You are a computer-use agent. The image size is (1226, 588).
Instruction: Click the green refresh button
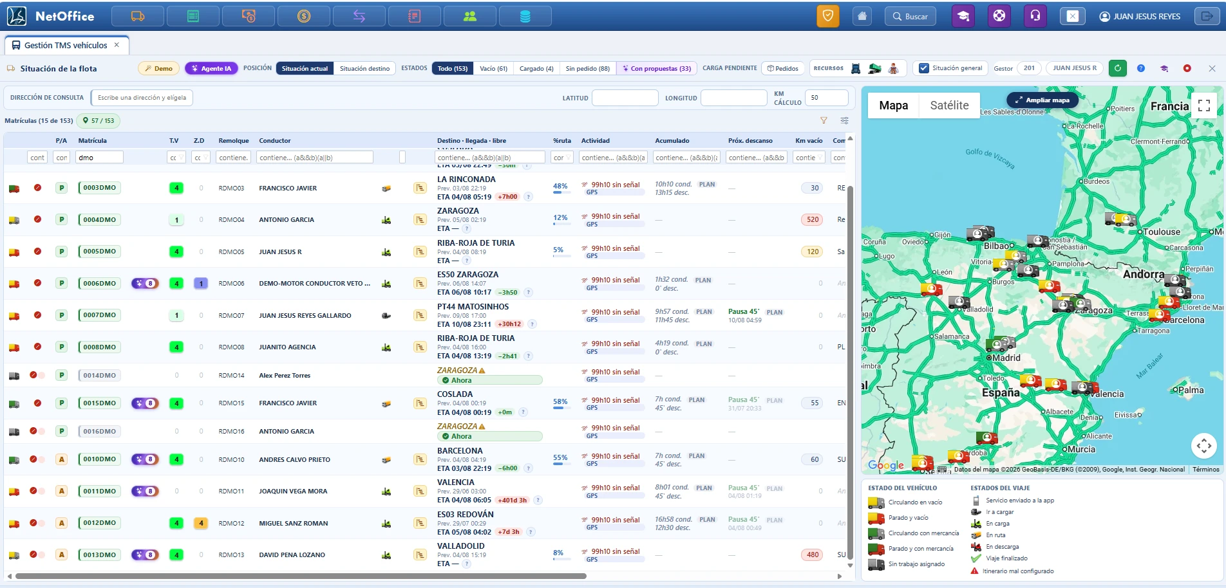coord(1118,68)
